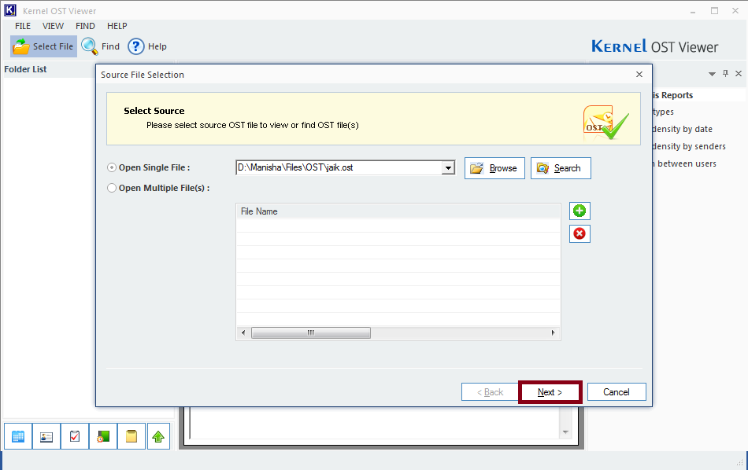Viewport: 748px width, 470px height.
Task: Expand the OST file path dropdown
Action: click(x=448, y=167)
